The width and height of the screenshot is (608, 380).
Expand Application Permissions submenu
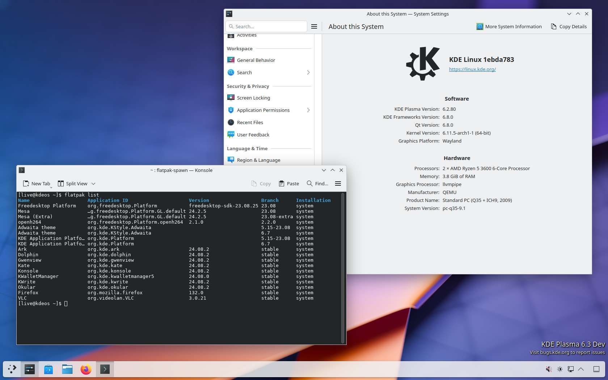(308, 110)
